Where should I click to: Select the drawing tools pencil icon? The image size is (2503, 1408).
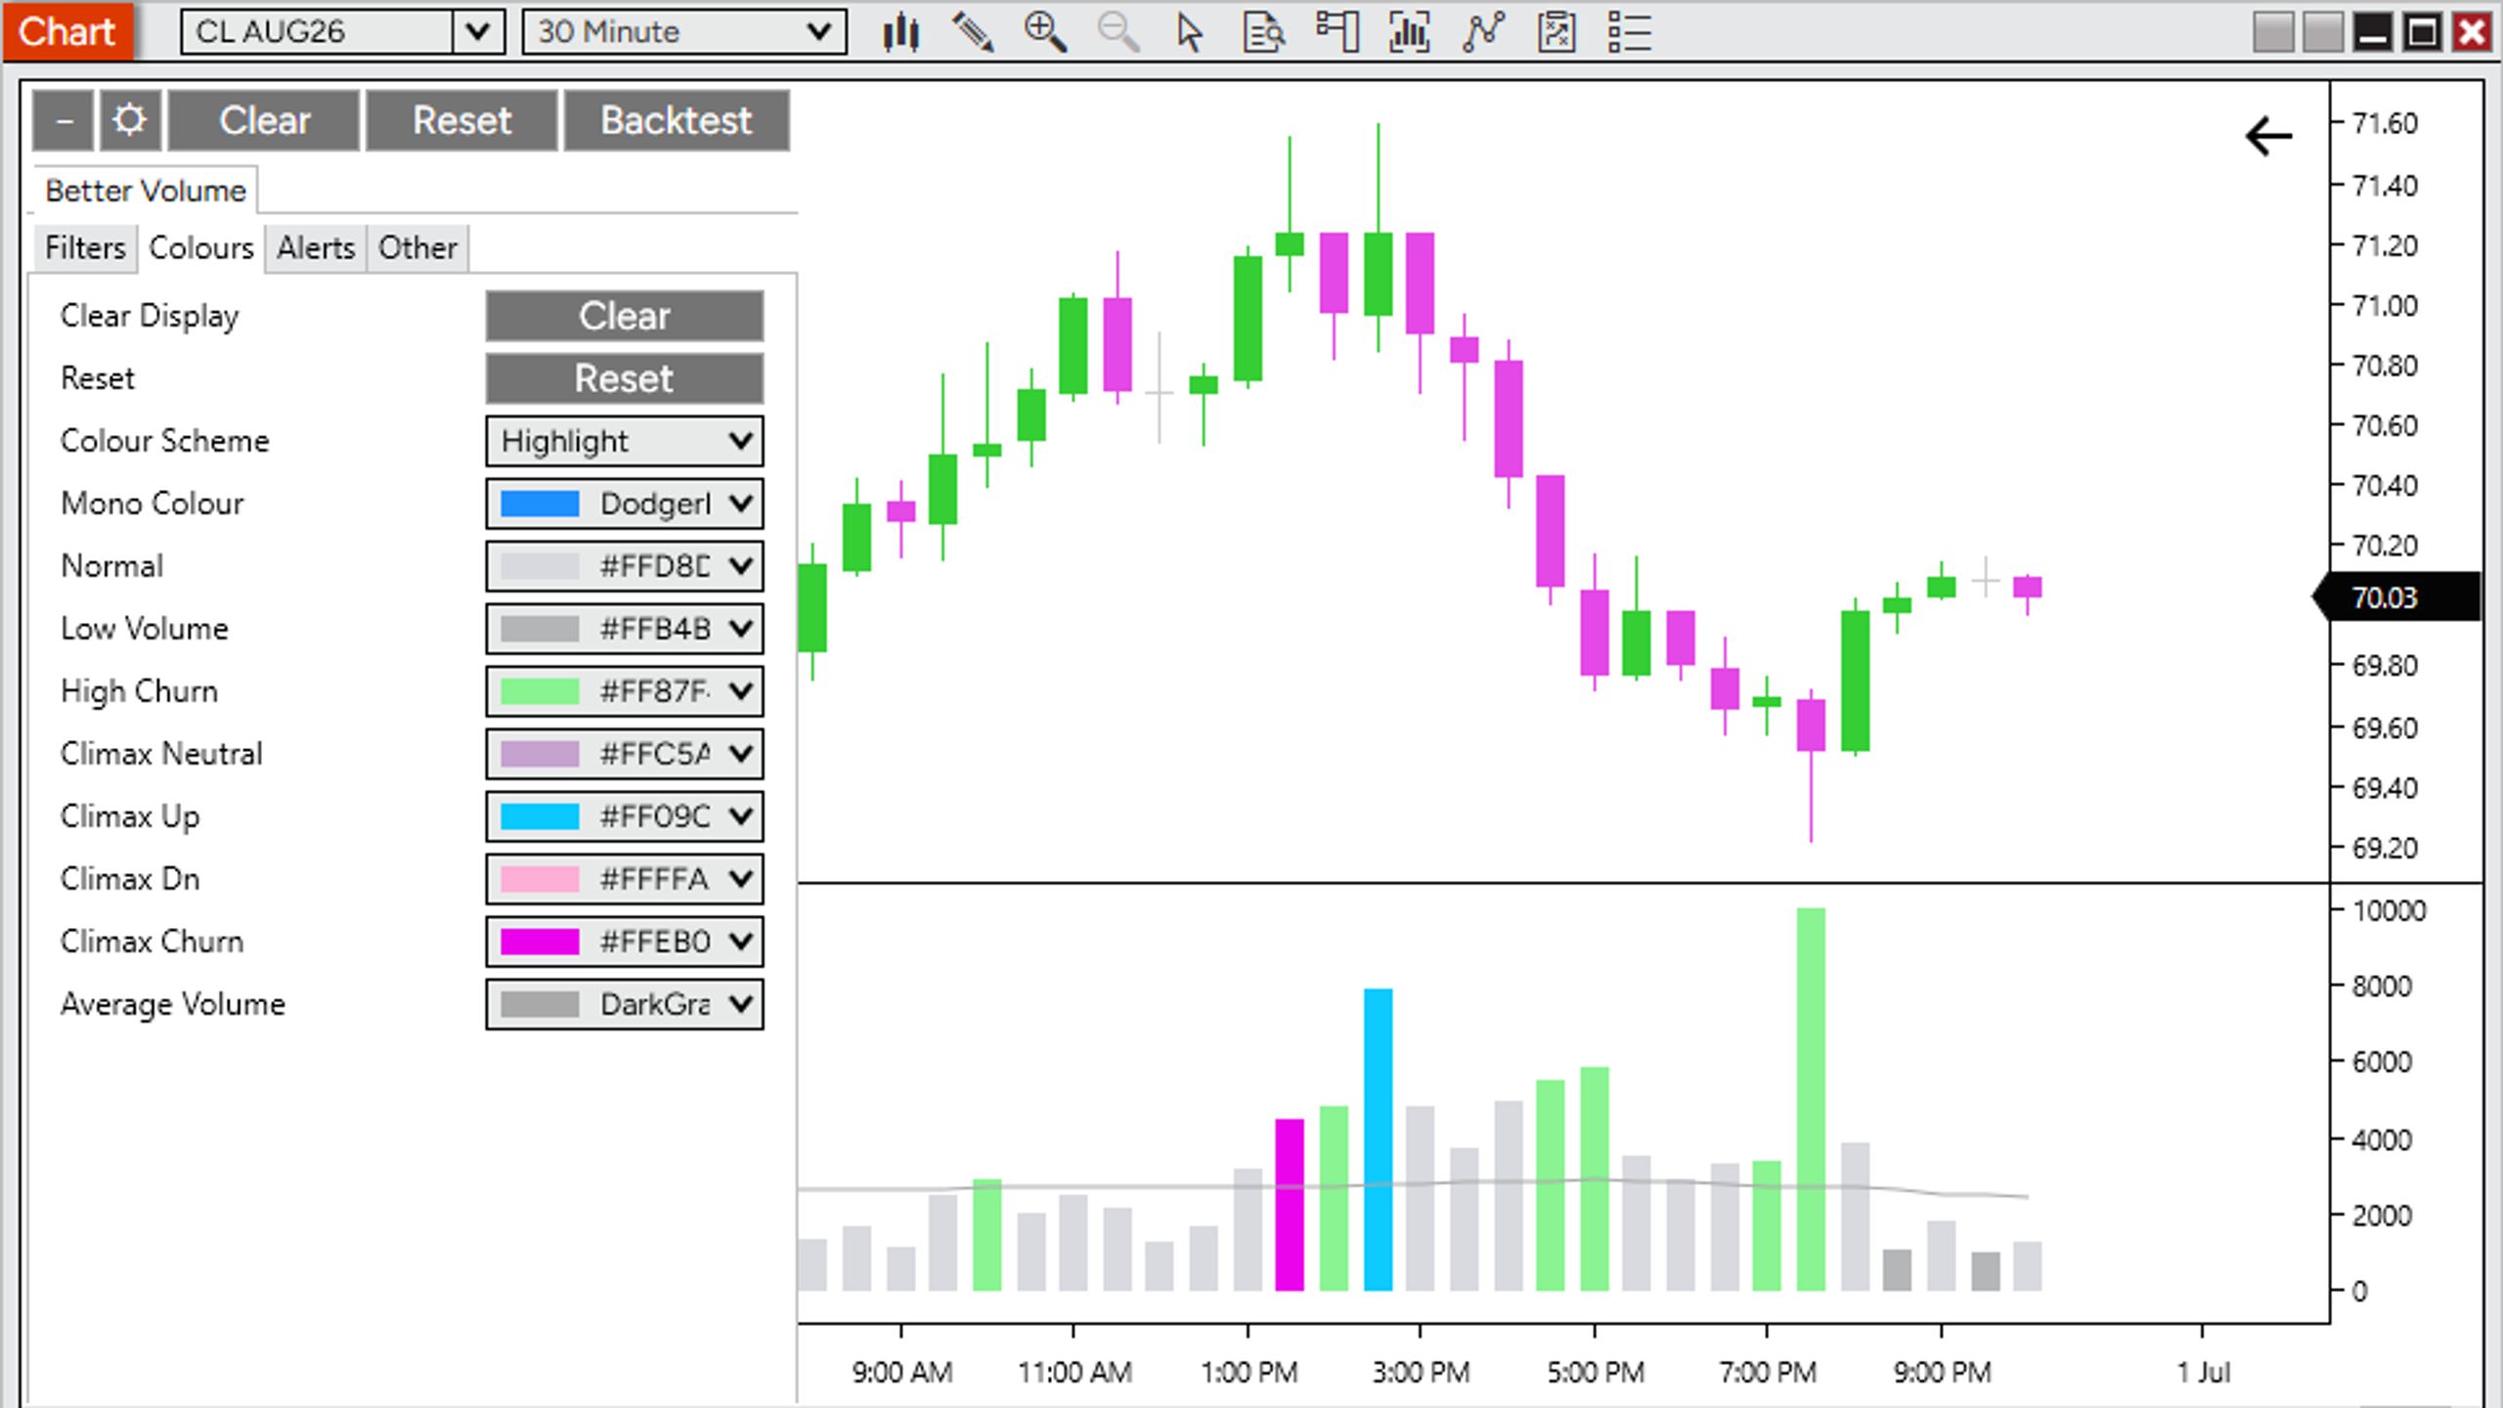click(973, 32)
